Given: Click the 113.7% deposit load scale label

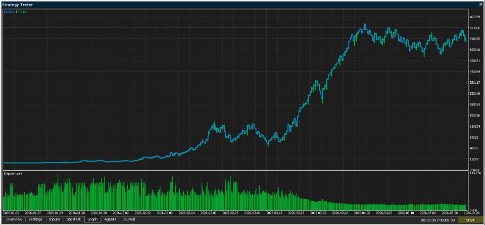Looking at the screenshot, I should click(475, 173).
